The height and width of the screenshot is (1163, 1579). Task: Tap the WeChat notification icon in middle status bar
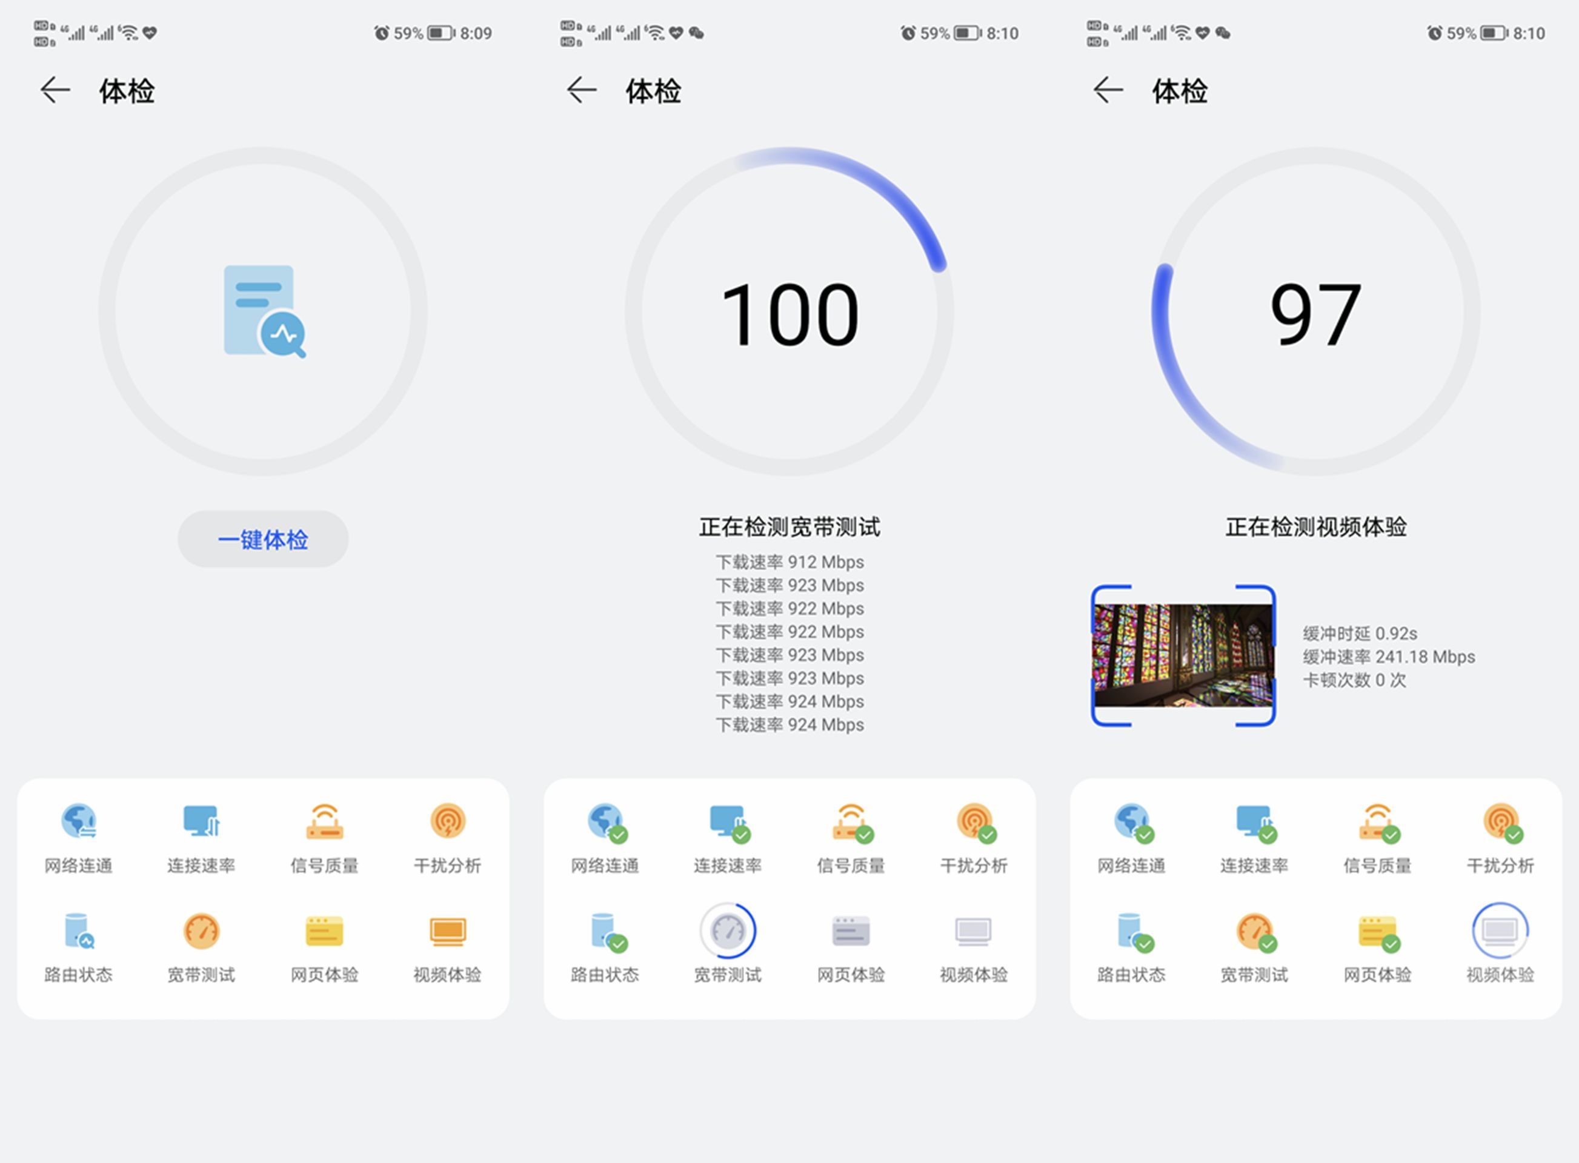697,32
